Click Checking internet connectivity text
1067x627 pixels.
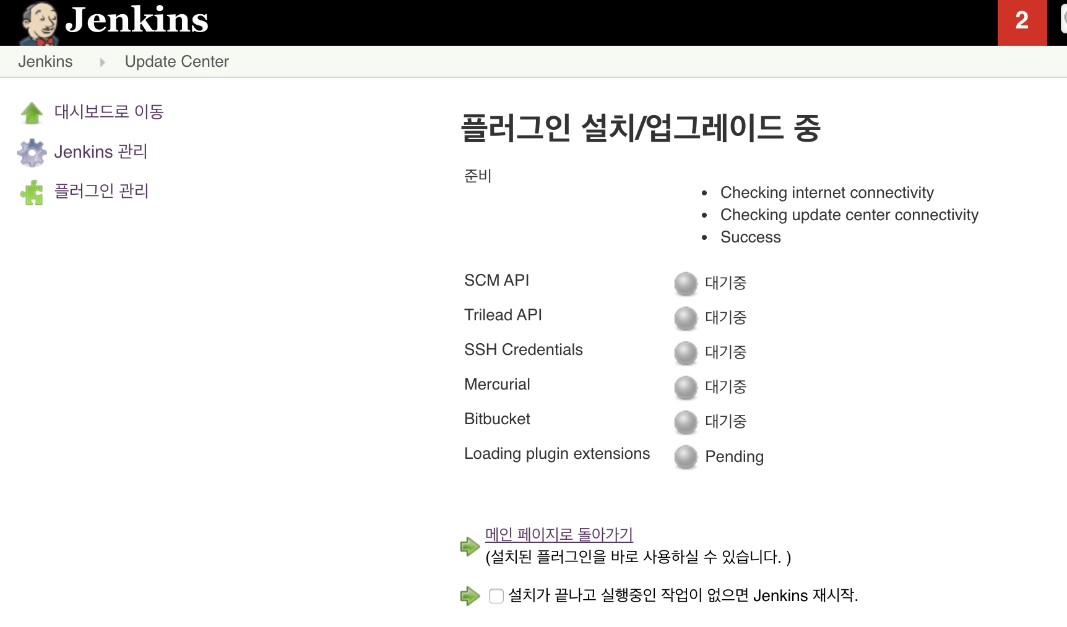pyautogui.click(x=827, y=192)
